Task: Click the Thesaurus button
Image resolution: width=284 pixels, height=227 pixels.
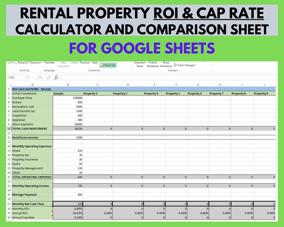Action: pos(35,63)
